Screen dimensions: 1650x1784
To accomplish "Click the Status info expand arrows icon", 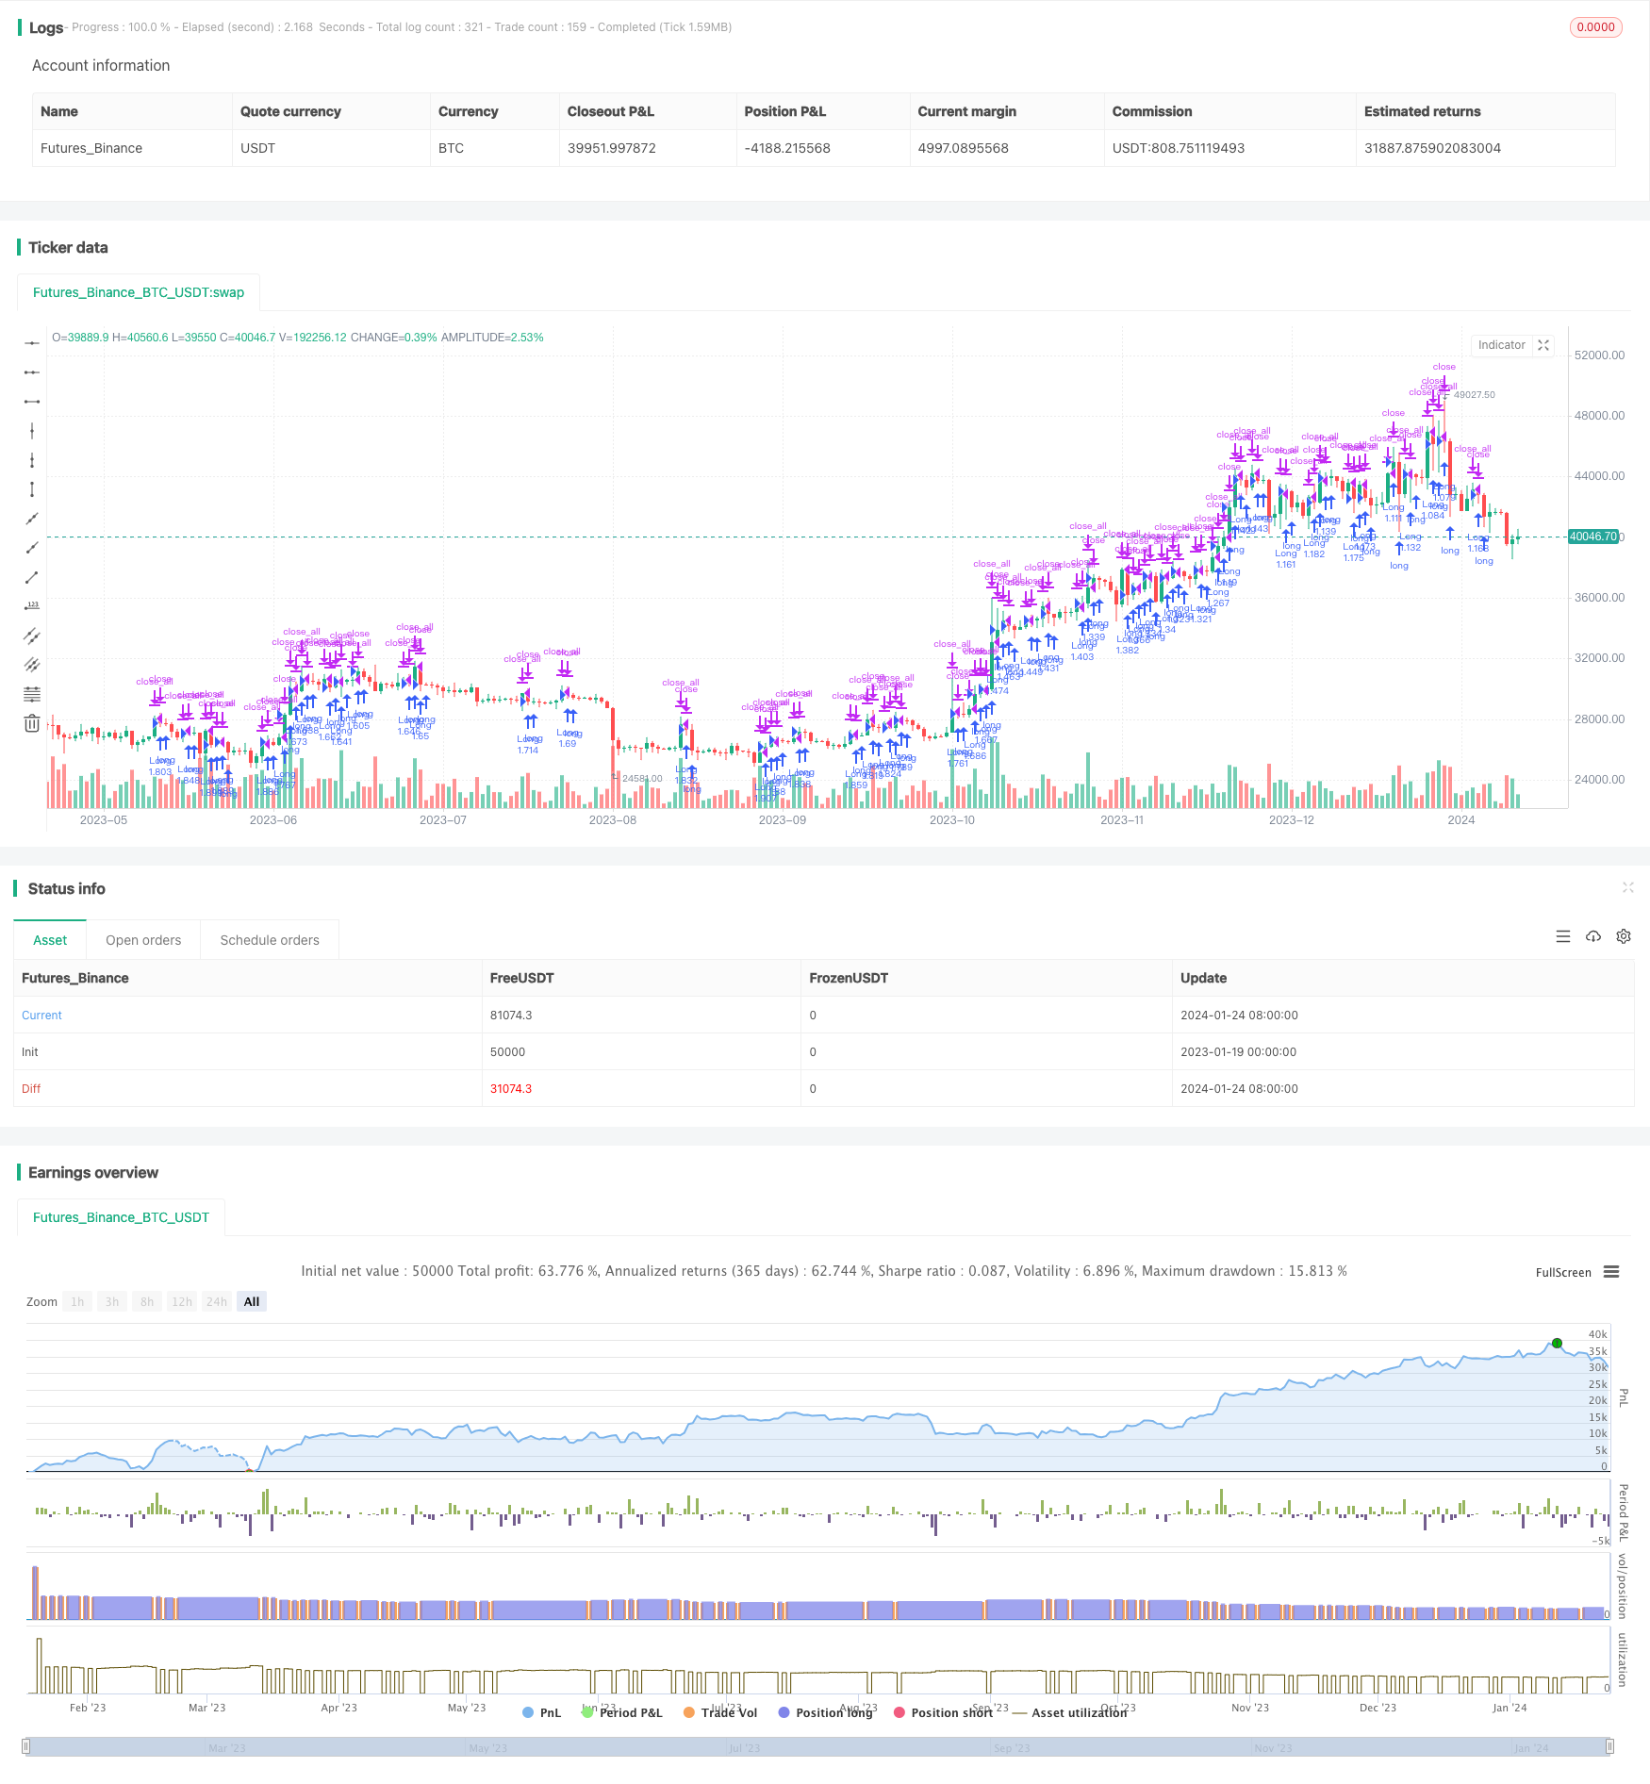I will (1627, 887).
